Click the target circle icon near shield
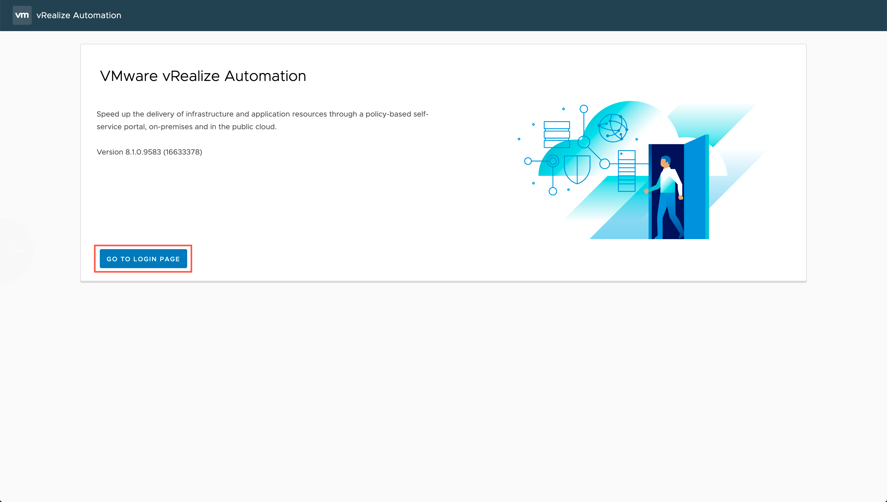Image resolution: width=887 pixels, height=502 pixels. [x=553, y=161]
